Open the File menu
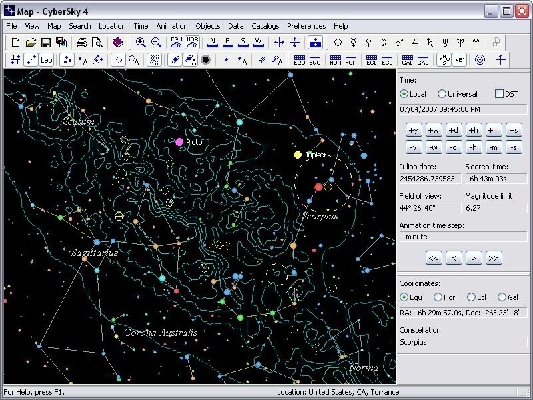The width and height of the screenshot is (533, 400). tap(11, 26)
